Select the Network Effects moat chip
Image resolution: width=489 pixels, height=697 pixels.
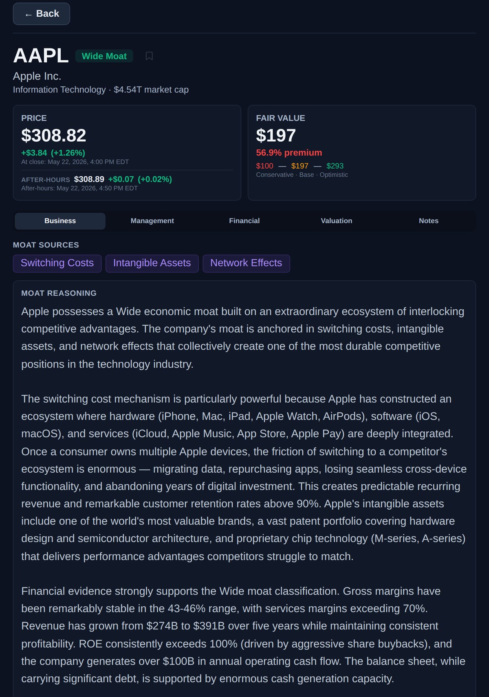click(x=246, y=263)
